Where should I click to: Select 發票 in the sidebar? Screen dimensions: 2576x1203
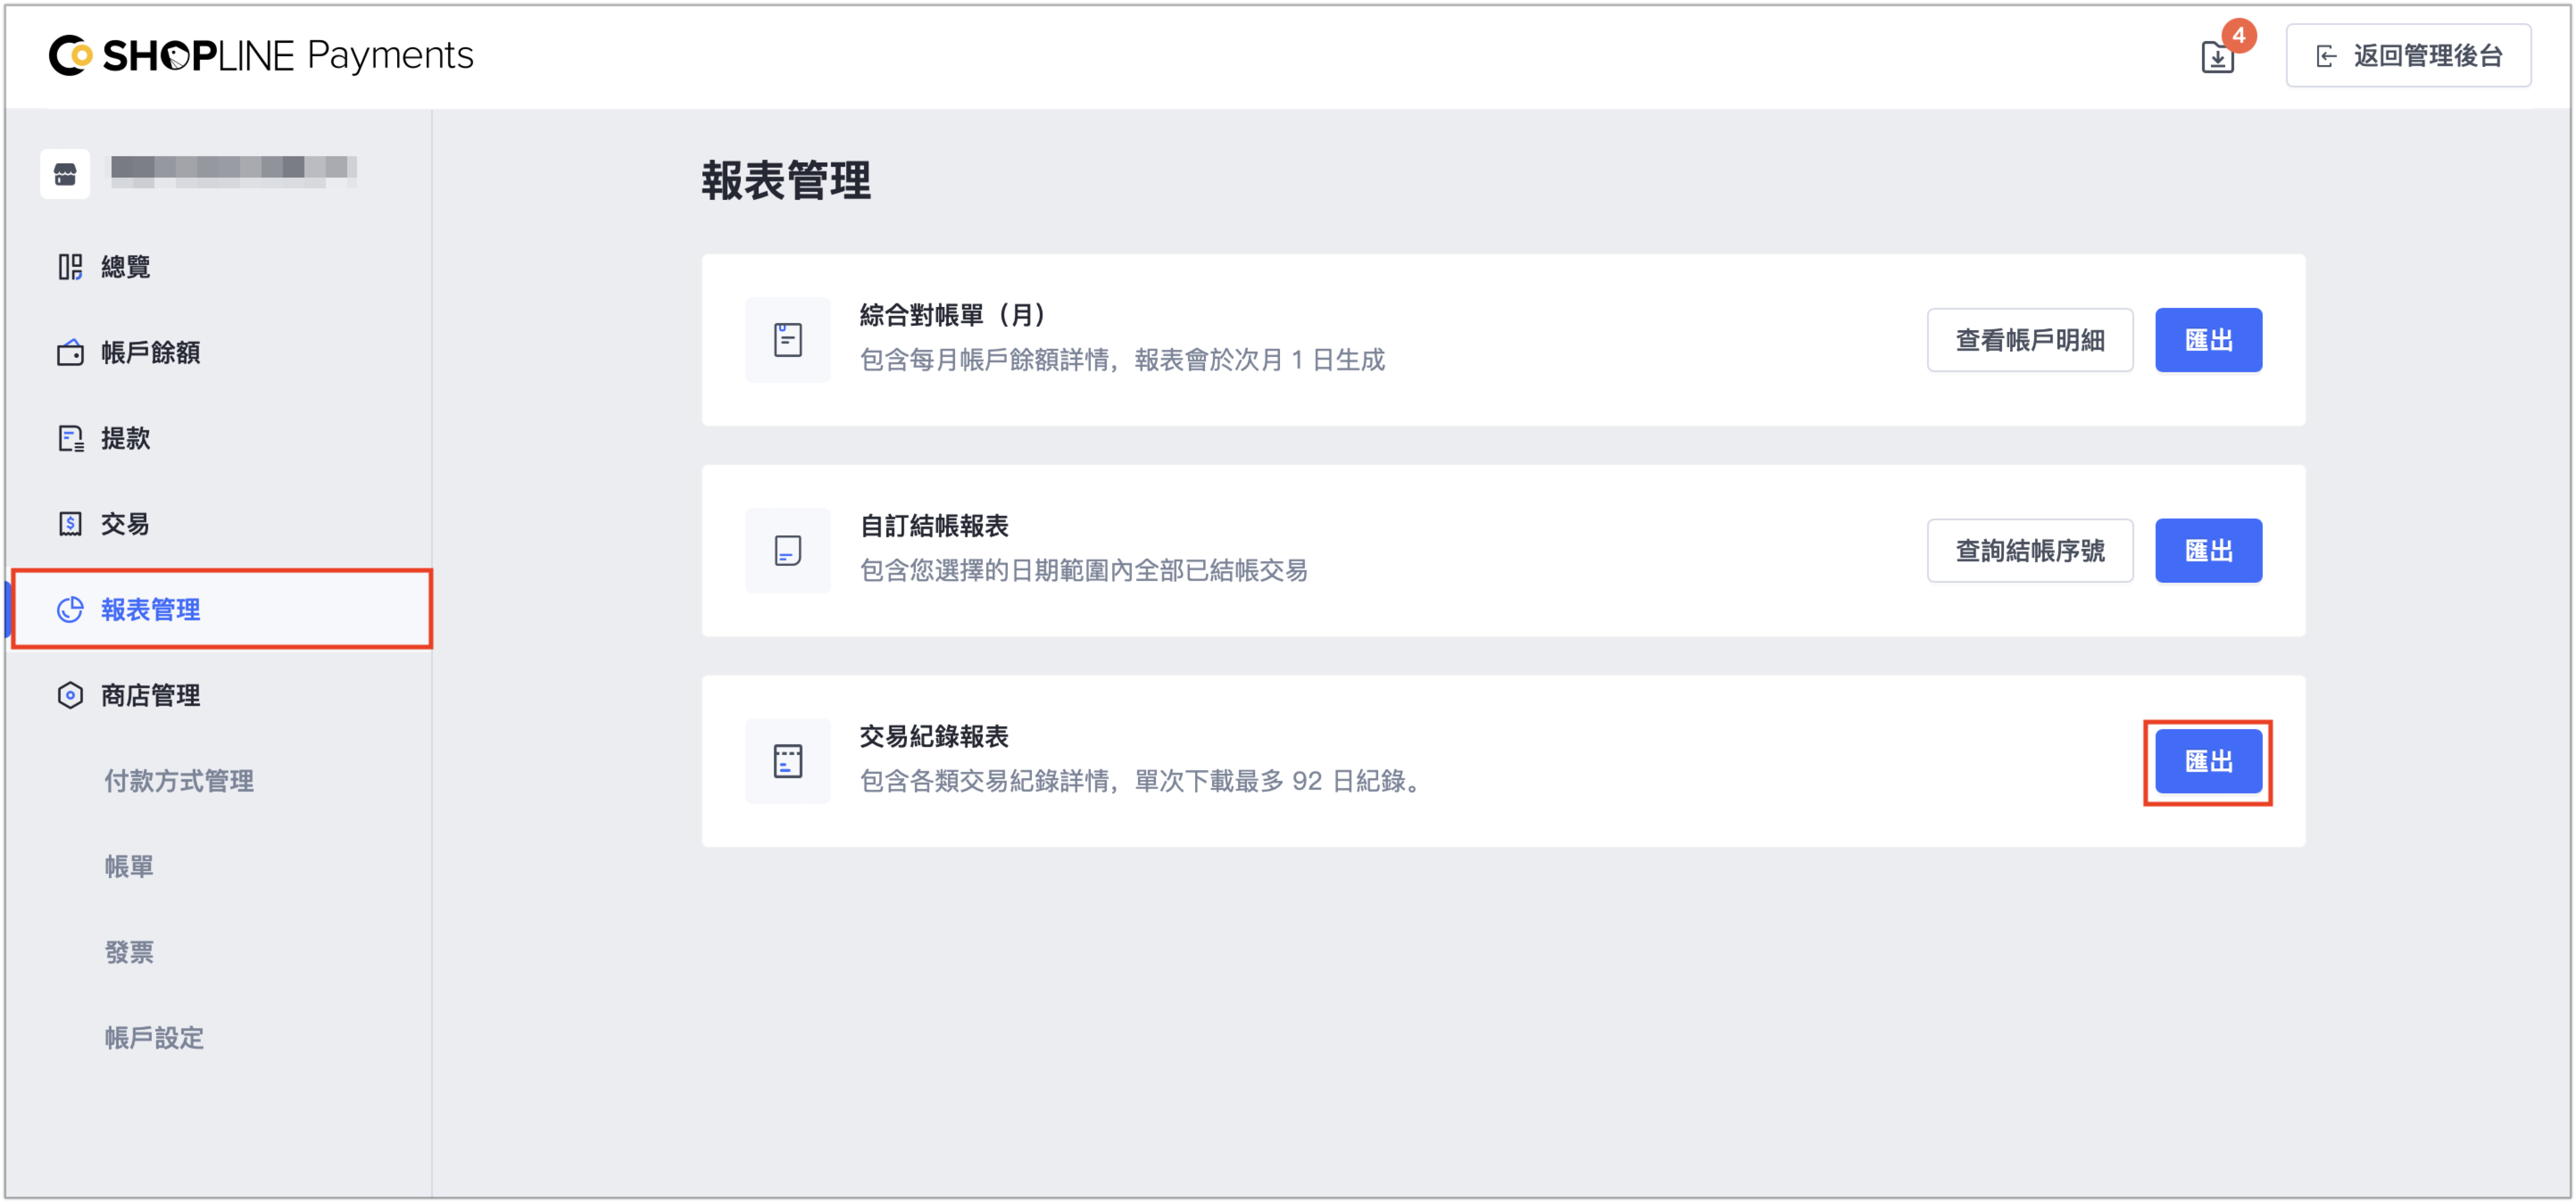(x=129, y=952)
